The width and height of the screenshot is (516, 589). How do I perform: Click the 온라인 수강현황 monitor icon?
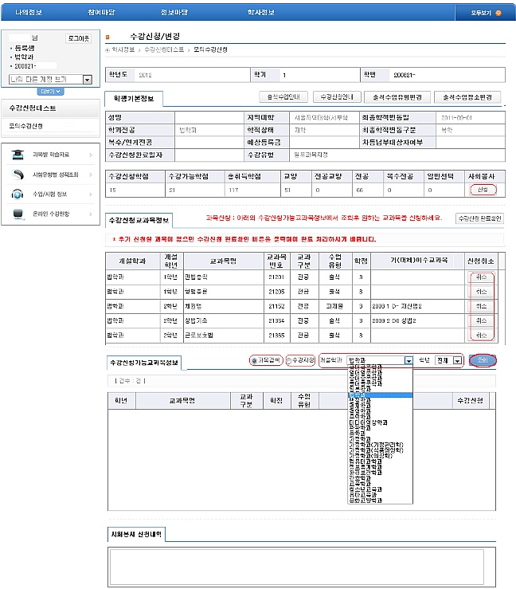pos(18,214)
